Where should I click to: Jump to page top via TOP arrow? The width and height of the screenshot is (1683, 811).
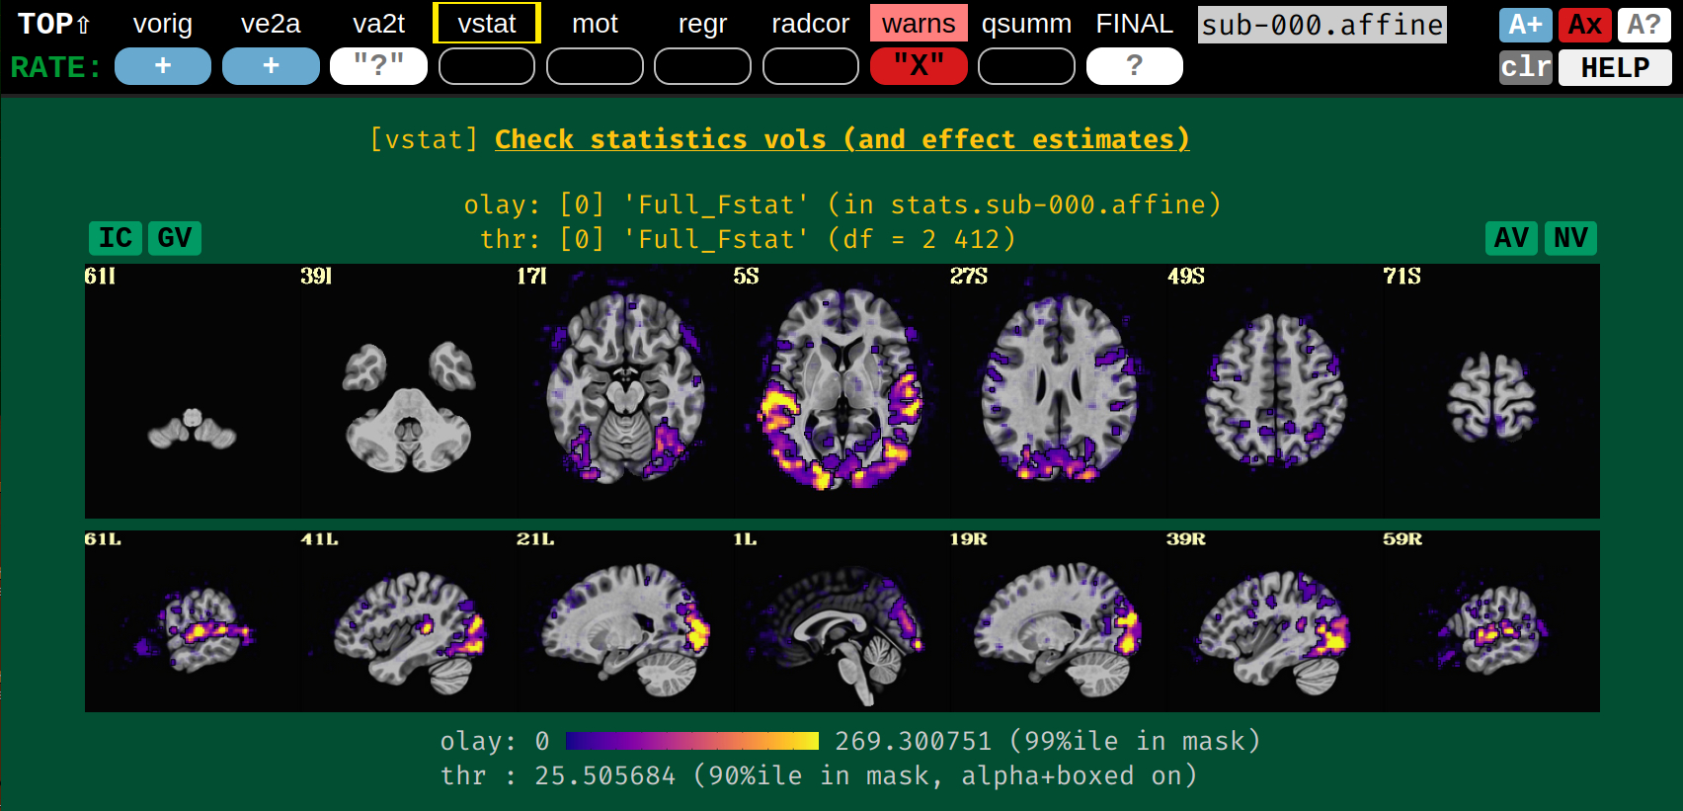[x=55, y=24]
